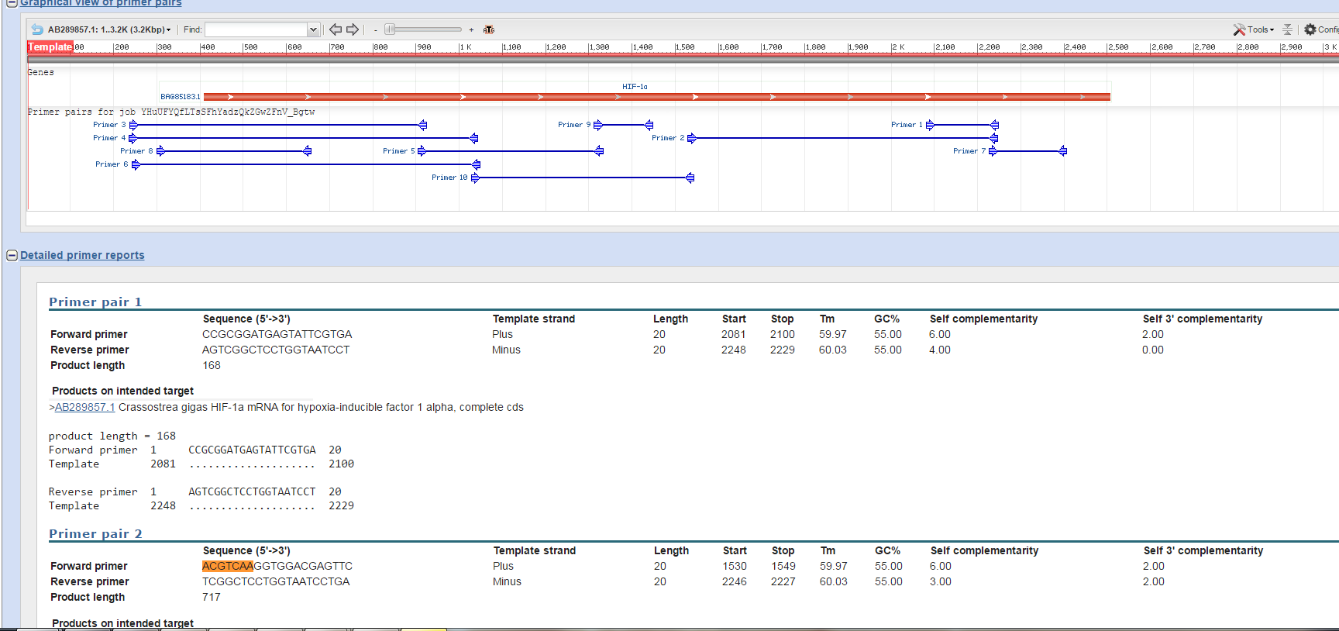Click the Primer pair 1 heading

[x=95, y=302]
